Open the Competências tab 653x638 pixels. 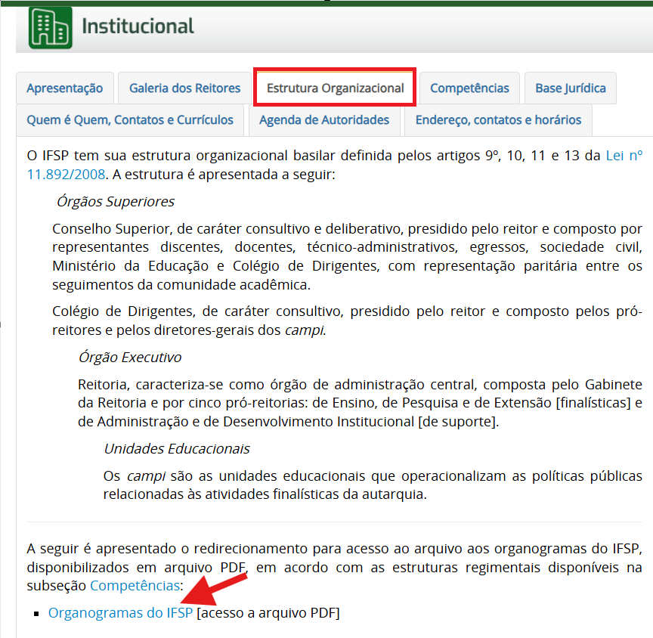click(x=469, y=88)
